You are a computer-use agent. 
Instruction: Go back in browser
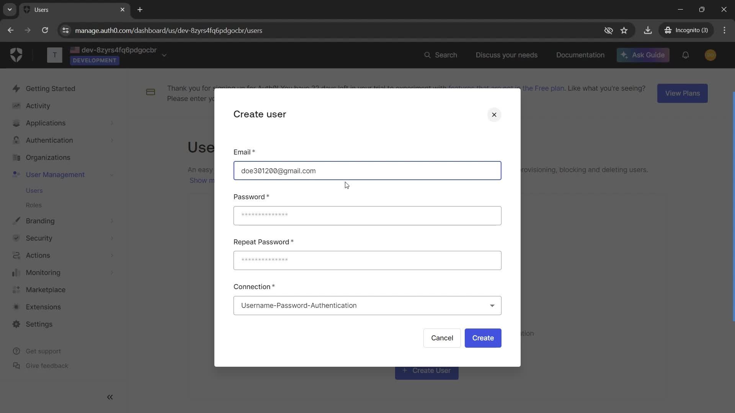pyautogui.click(x=10, y=30)
